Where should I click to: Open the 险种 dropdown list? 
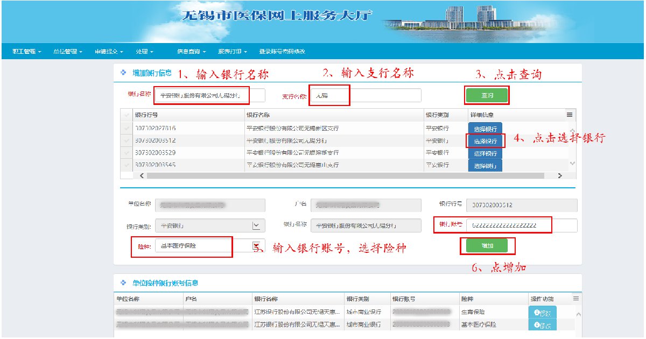(256, 245)
